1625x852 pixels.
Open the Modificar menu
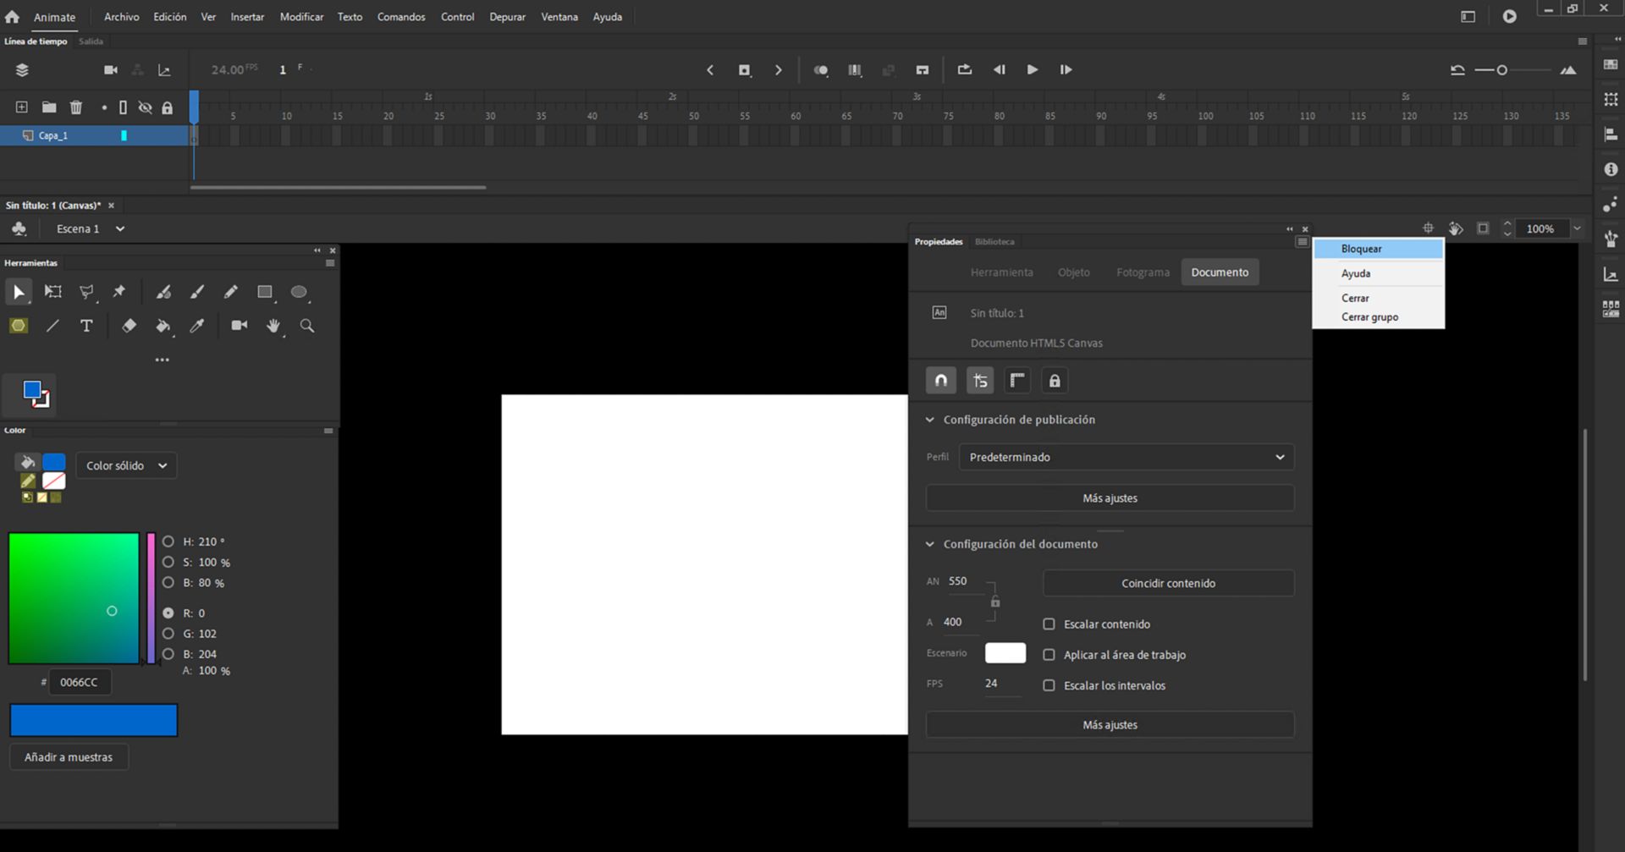(x=301, y=17)
